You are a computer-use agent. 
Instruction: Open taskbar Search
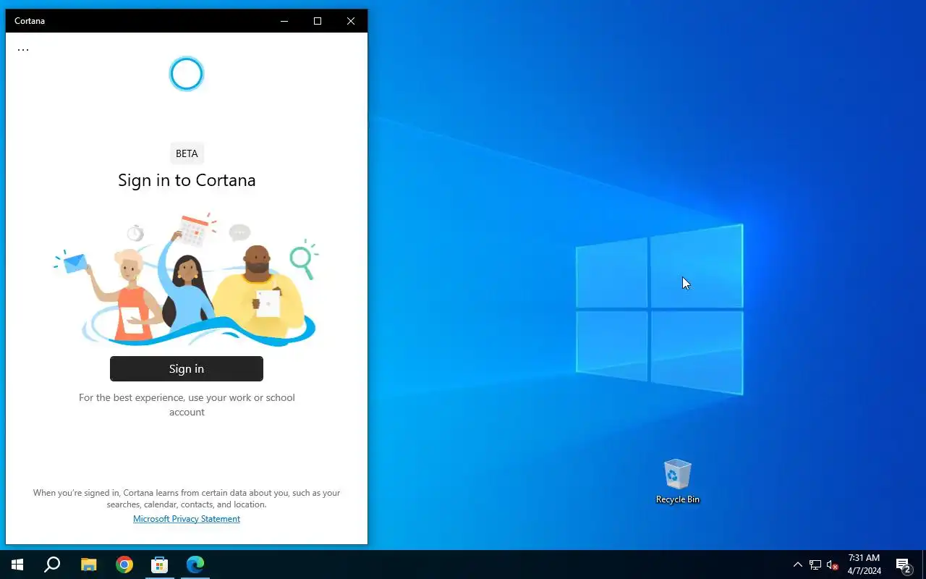pyautogui.click(x=52, y=565)
